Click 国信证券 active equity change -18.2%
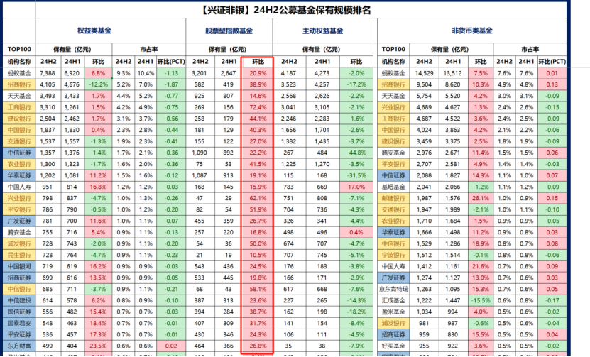 [356, 312]
